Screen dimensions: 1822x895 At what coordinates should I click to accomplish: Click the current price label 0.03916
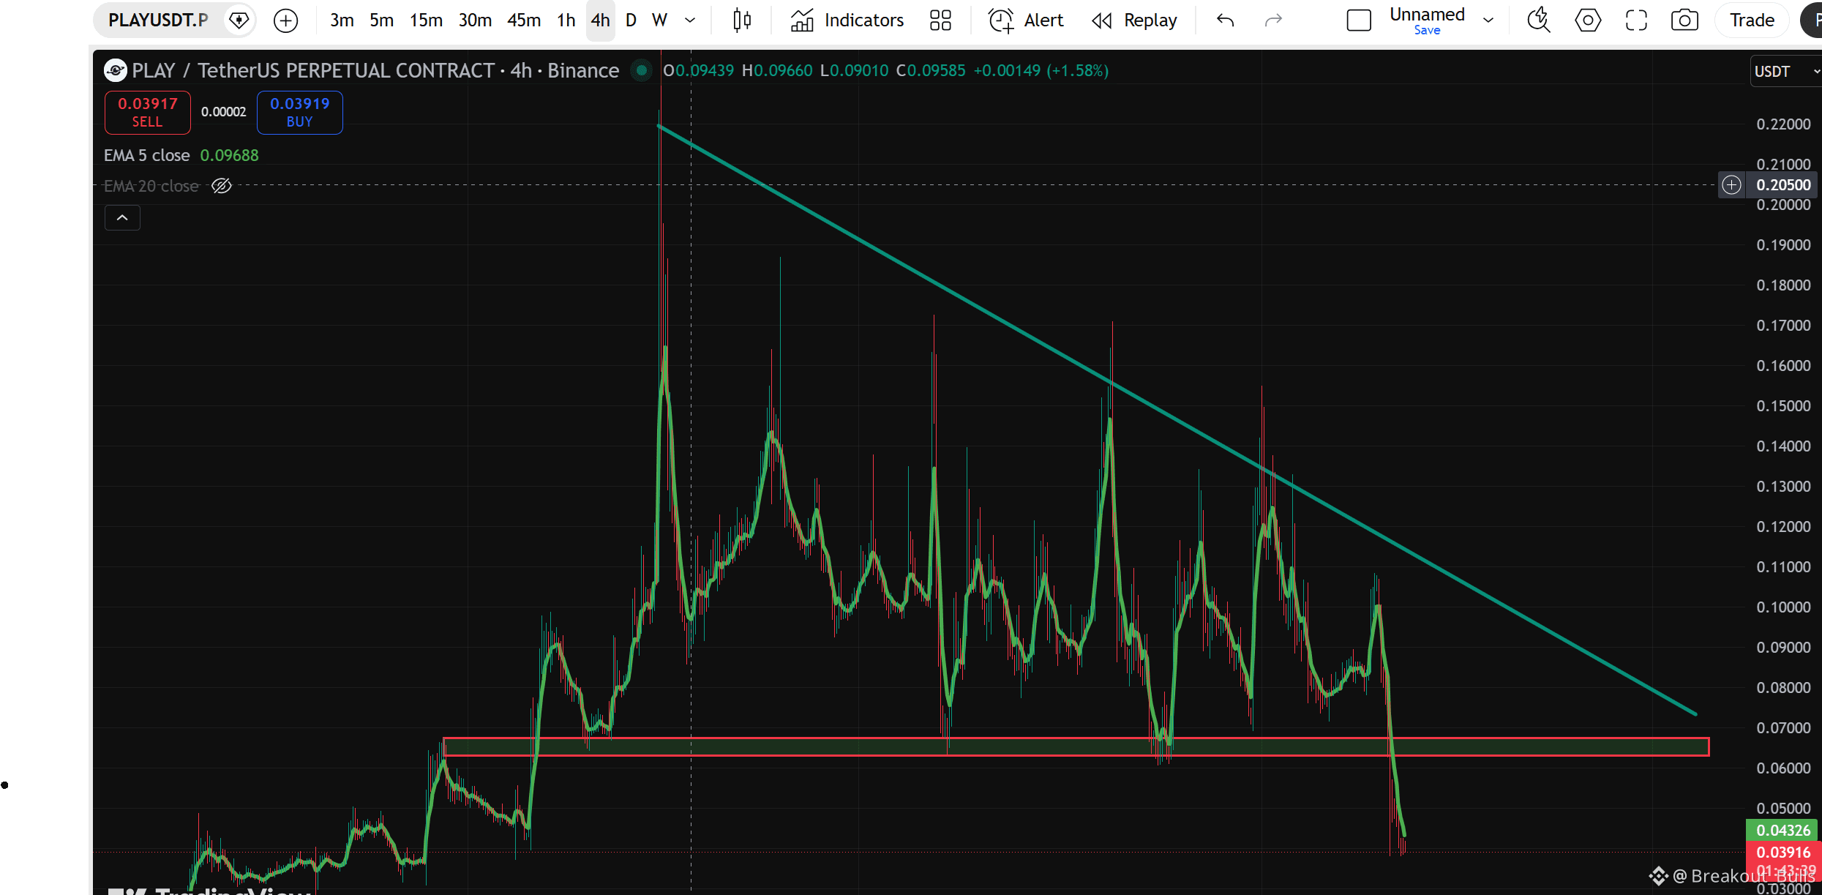[1783, 852]
